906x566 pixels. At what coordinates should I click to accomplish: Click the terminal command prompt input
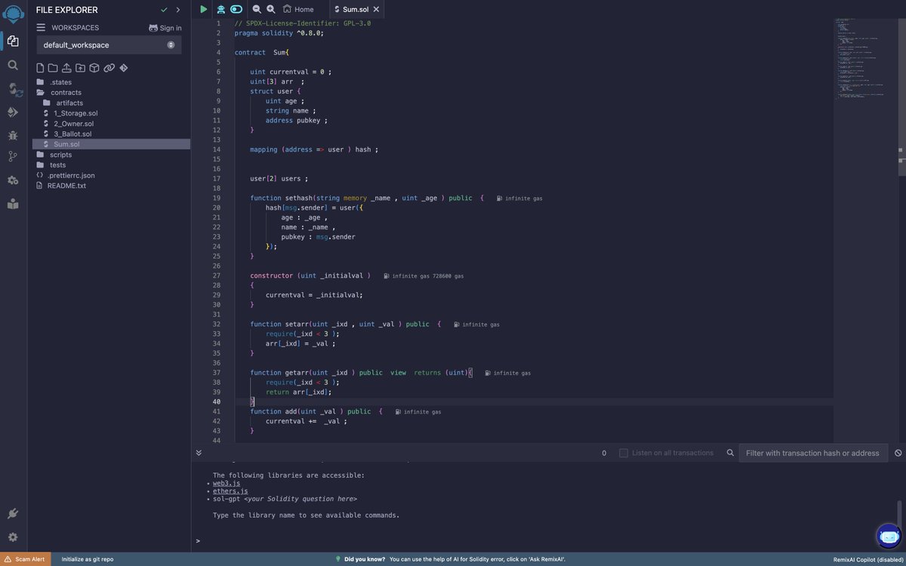click(x=547, y=540)
